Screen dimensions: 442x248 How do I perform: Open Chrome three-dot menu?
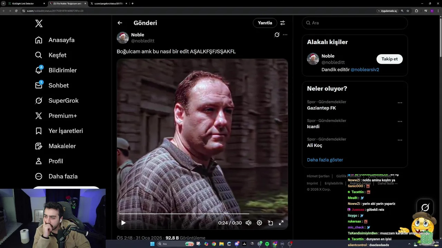(438, 11)
